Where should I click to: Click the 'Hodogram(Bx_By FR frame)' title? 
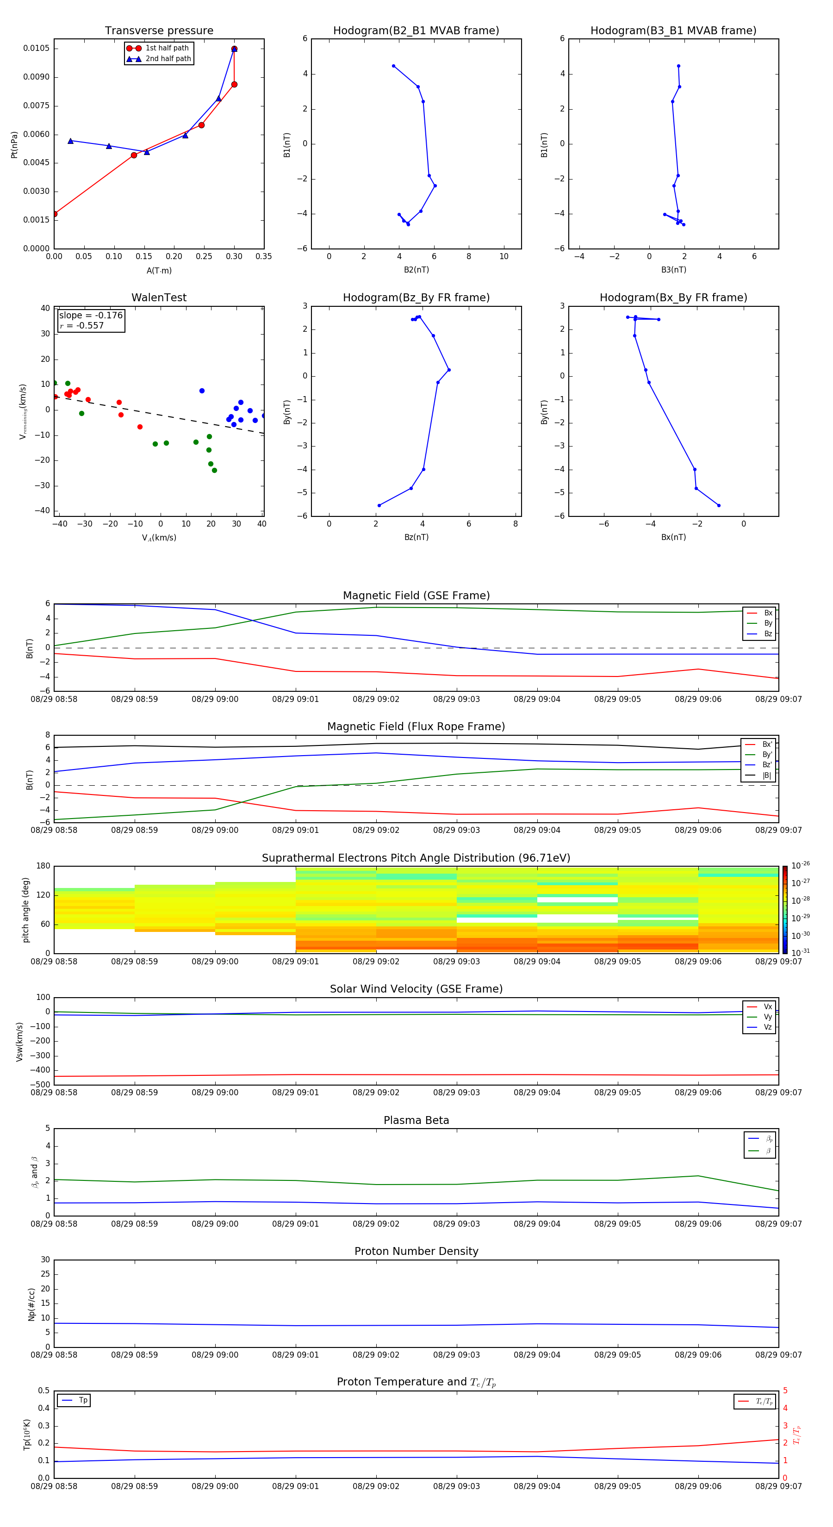(x=673, y=298)
